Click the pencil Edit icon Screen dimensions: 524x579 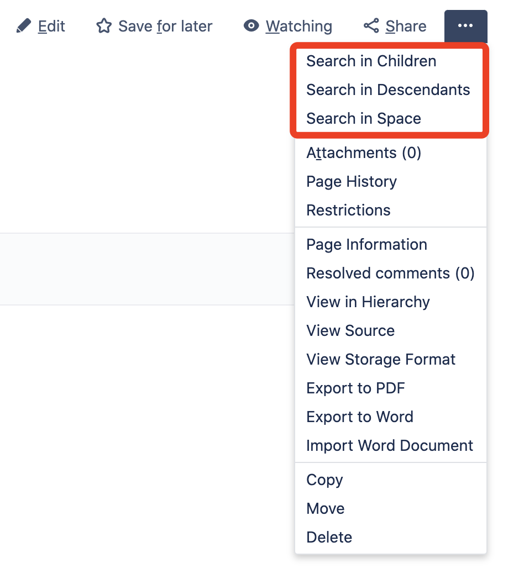pos(24,26)
